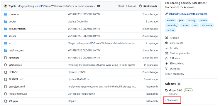Open the README.md file
The image size is (220, 106).
[16, 79]
